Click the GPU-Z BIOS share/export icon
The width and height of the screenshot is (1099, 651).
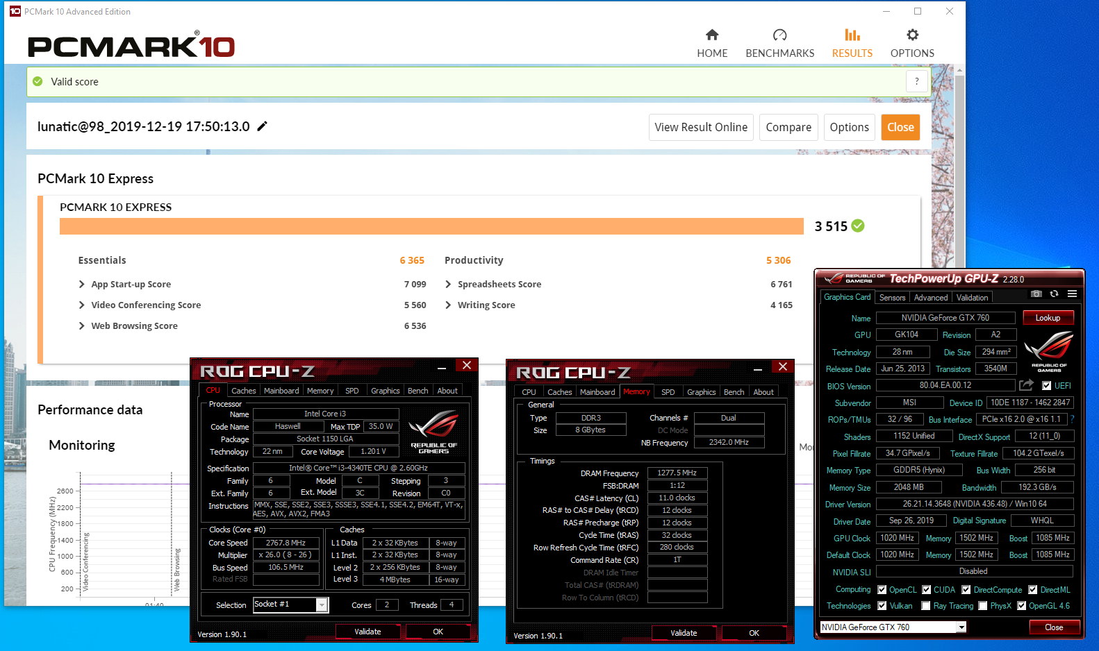click(1026, 385)
